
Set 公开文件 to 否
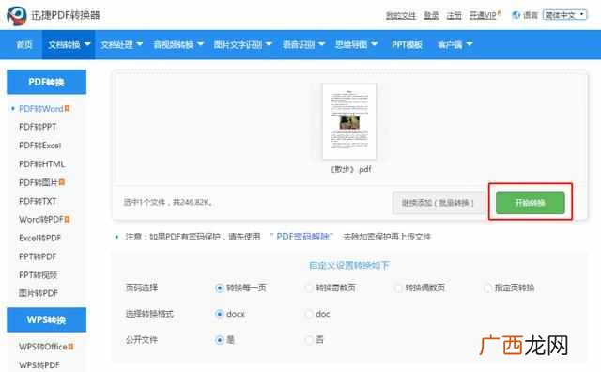[309, 340]
